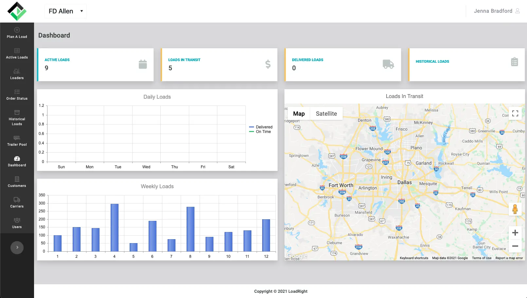Open the Terms of Use link
Screen dimensions: 527x298
(482, 258)
